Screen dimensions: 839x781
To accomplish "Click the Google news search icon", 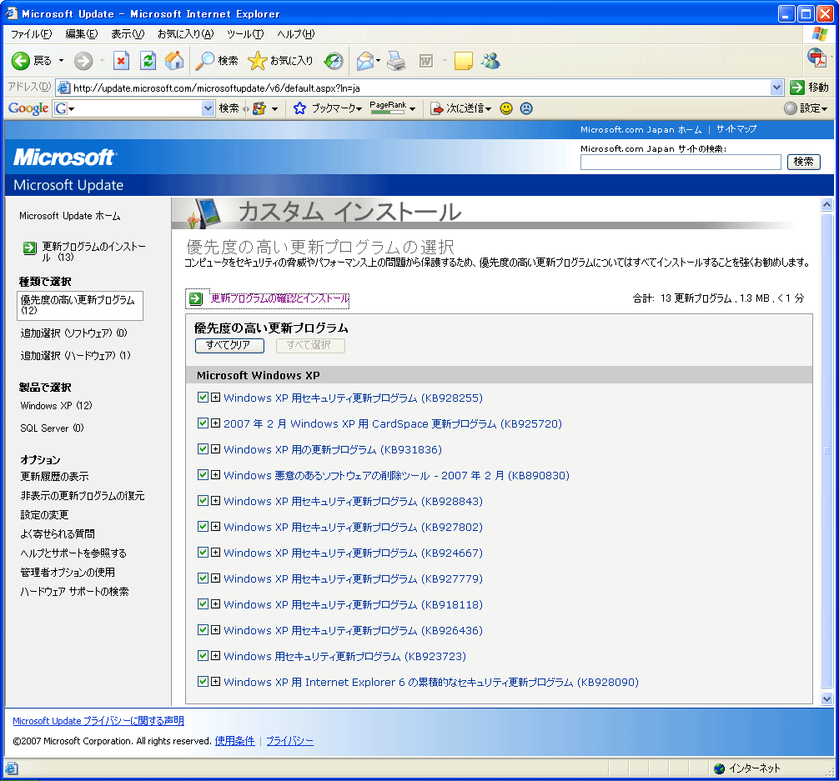I will point(259,108).
